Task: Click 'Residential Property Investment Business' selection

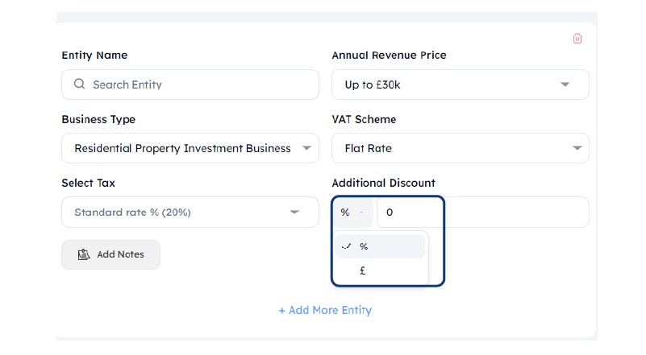Action: point(182,148)
